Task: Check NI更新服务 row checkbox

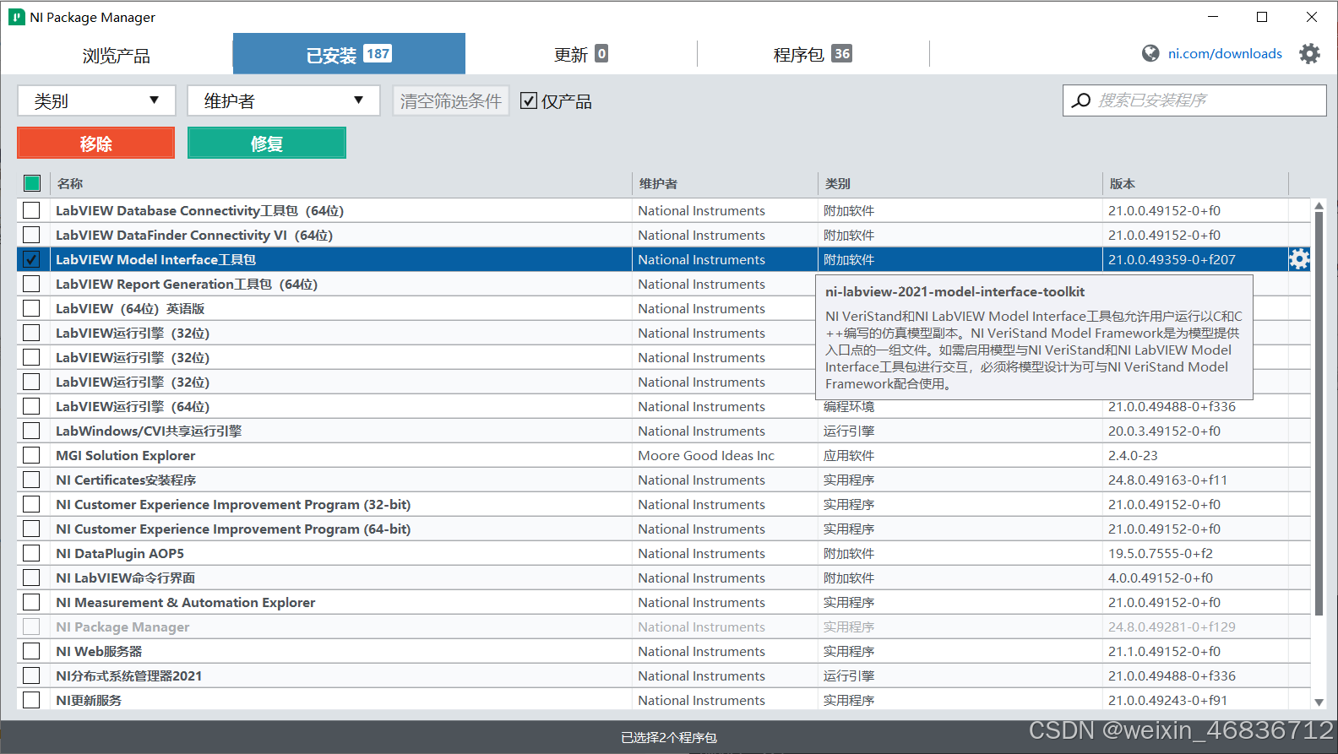Action: tap(31, 700)
